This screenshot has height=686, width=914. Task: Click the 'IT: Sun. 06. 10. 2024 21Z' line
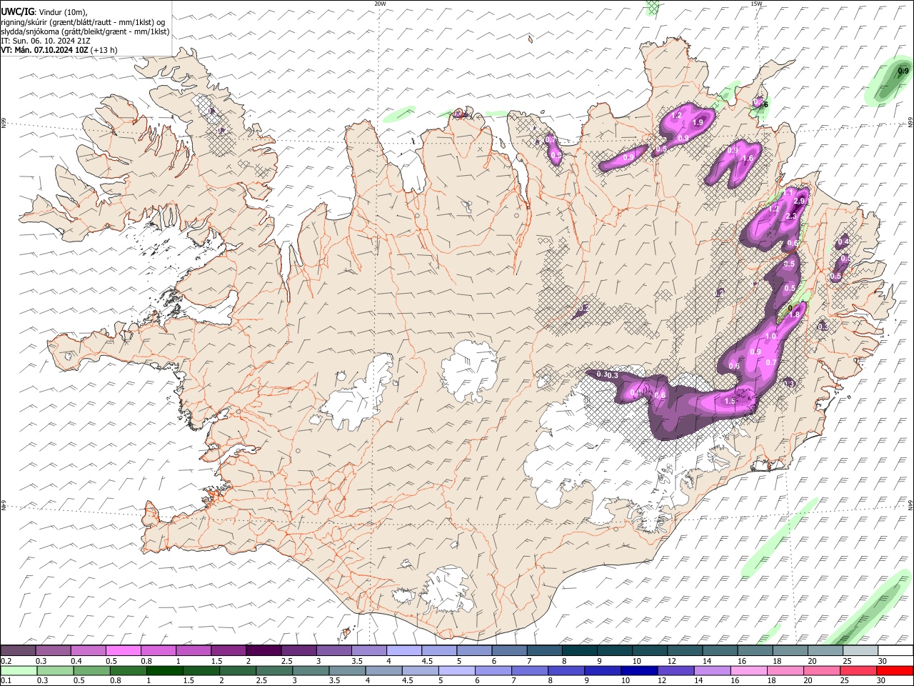(x=46, y=41)
